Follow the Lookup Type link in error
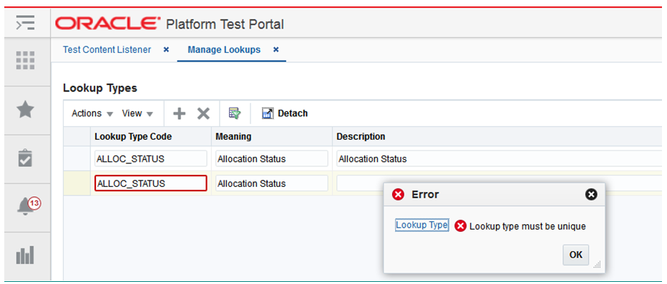The height and width of the screenshot is (284, 667). tap(422, 225)
